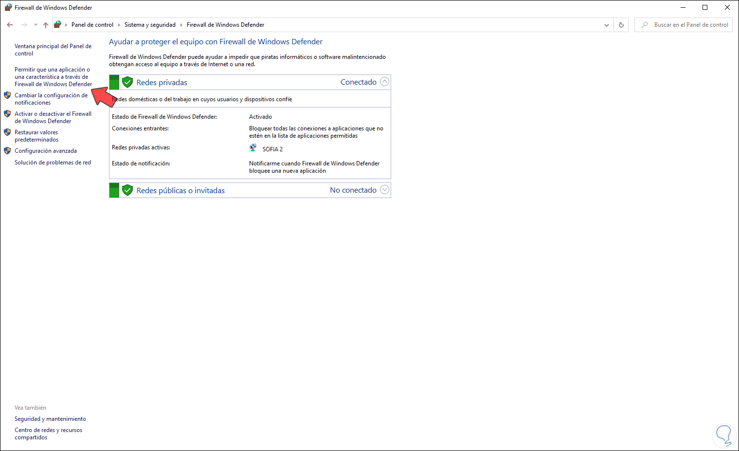Open 'Configuración avanzada'
Viewport: 739px width, 451px height.
(46, 151)
